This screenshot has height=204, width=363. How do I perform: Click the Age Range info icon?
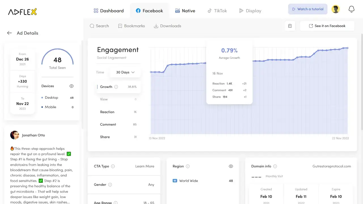[116, 202]
